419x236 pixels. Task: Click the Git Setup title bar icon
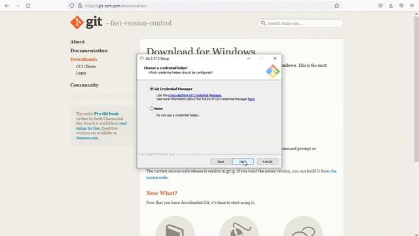[141, 58]
